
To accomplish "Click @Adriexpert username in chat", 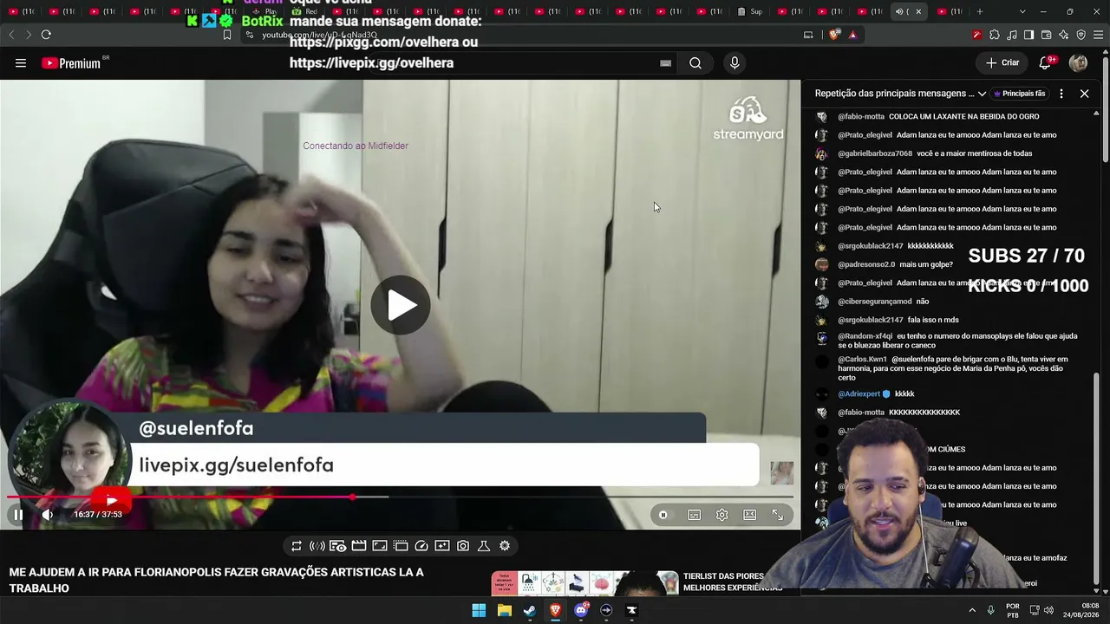I will 859,393.
